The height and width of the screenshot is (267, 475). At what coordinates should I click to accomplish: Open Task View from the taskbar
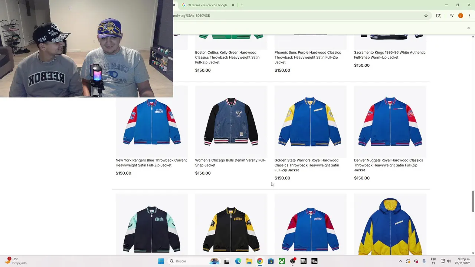[227, 261]
